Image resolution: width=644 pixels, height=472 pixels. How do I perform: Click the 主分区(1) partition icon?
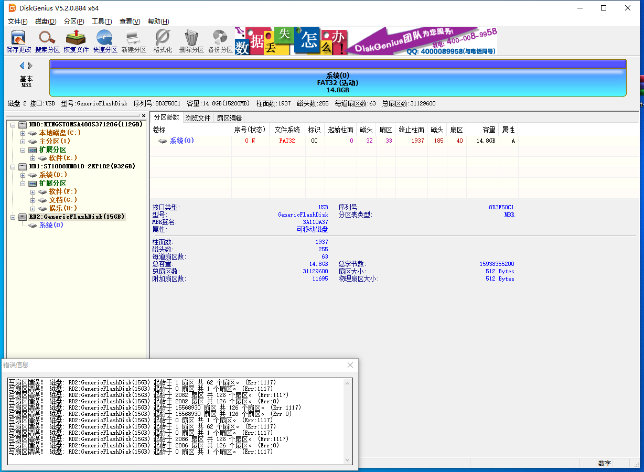coord(33,141)
